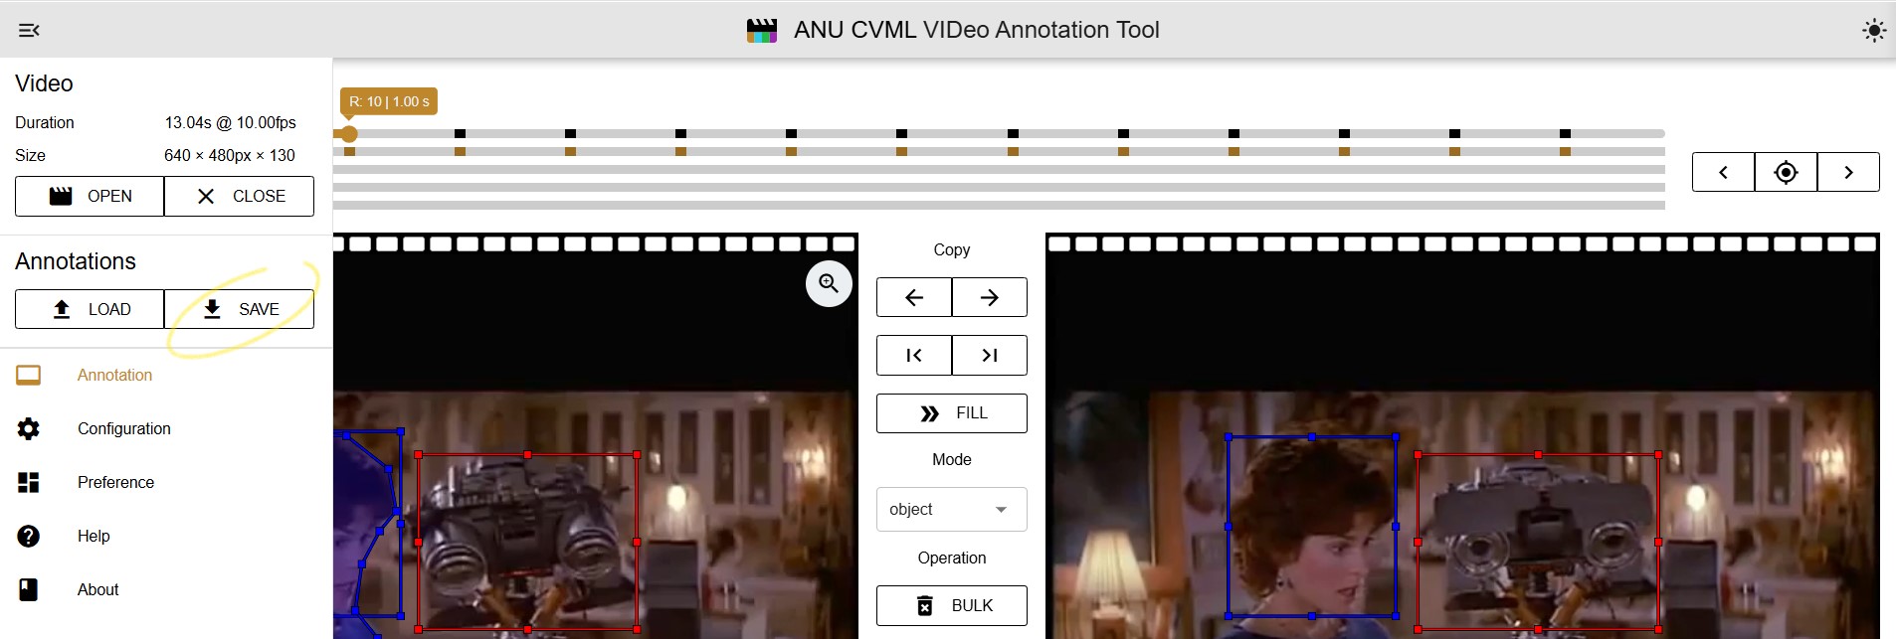Screen dimensions: 1896x639
Task: Open the Mode dropdown showing object
Action: [951, 510]
